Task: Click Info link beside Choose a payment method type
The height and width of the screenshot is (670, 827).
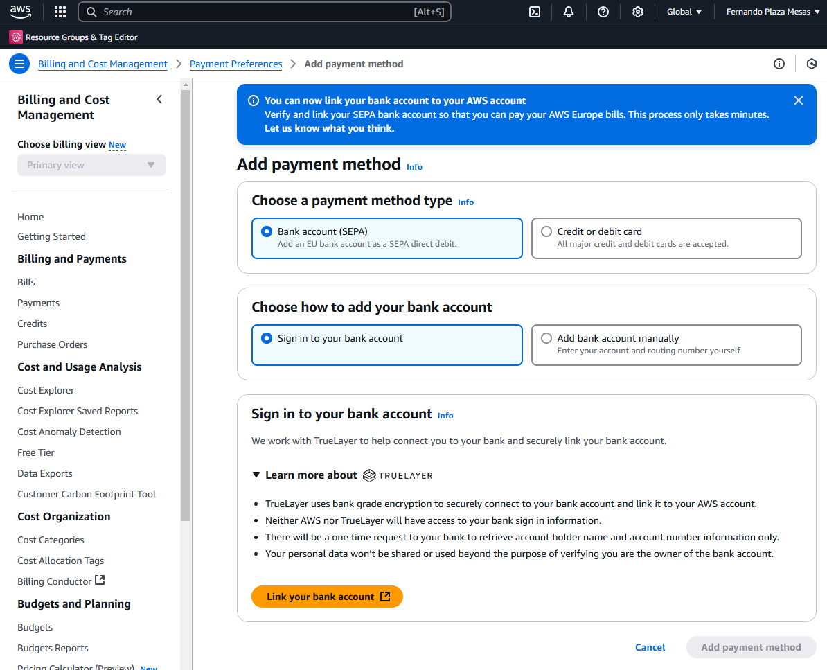Action: click(x=465, y=202)
